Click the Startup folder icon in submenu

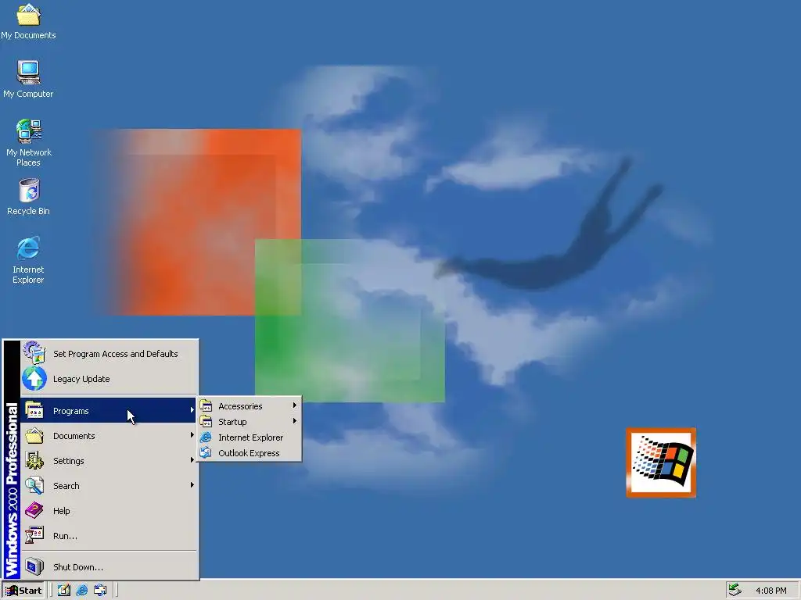coord(206,421)
